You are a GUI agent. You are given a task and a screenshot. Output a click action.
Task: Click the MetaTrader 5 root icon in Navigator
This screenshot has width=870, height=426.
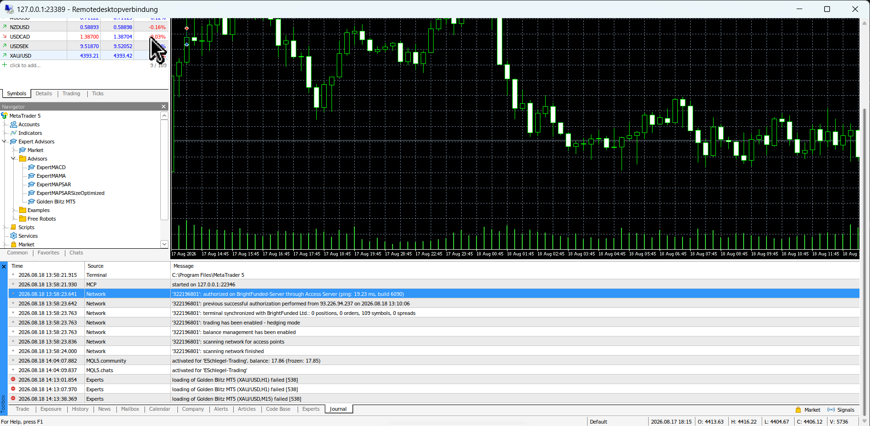[x=4, y=116]
